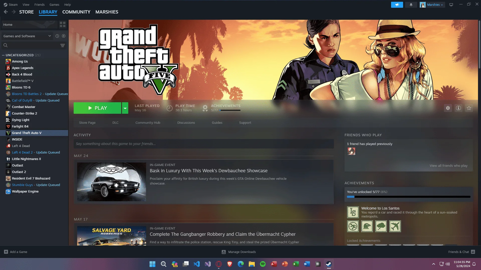Select the eagle achievement icon
481x270 pixels.
(367, 226)
